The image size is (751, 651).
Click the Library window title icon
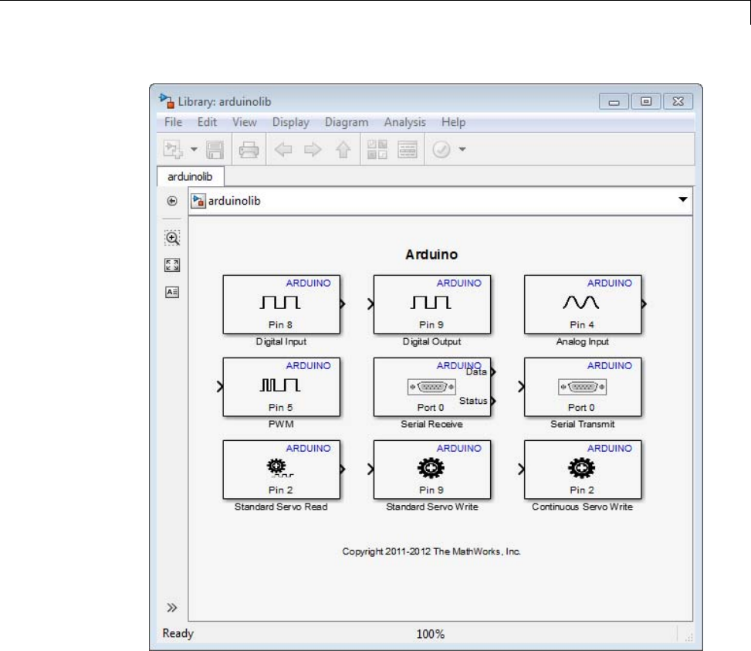click(x=166, y=101)
